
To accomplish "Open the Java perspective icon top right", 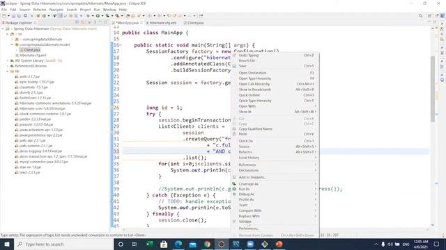I will [443, 16].
